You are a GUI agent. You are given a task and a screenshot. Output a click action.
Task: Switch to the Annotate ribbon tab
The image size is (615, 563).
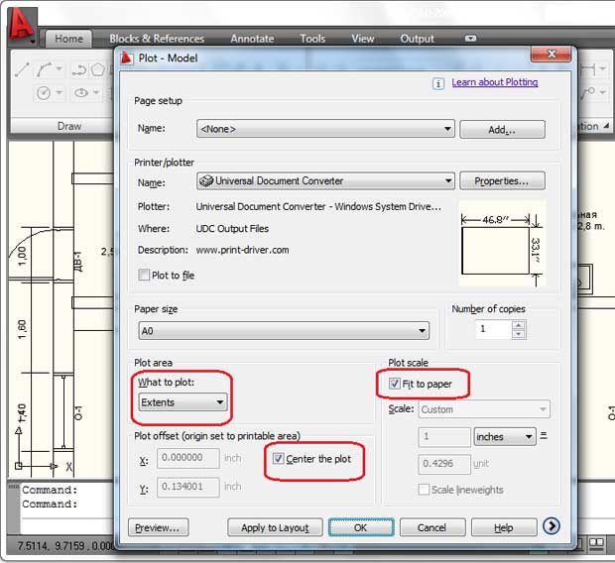pyautogui.click(x=252, y=39)
